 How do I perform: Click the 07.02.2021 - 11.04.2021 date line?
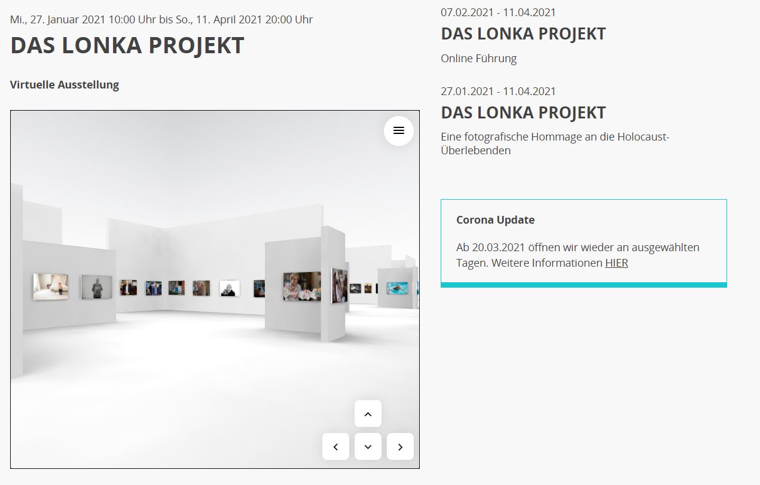(498, 13)
